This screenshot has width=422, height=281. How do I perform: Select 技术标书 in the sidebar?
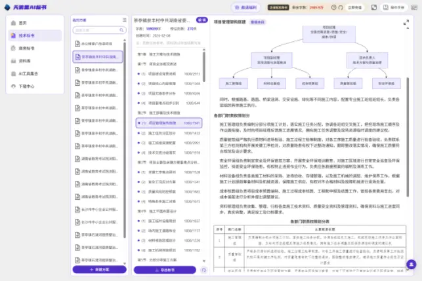(28, 35)
